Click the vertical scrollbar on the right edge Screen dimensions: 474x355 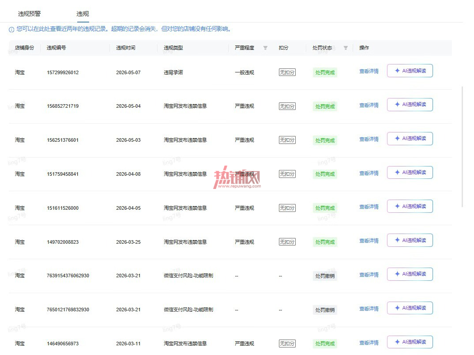pos(463,147)
